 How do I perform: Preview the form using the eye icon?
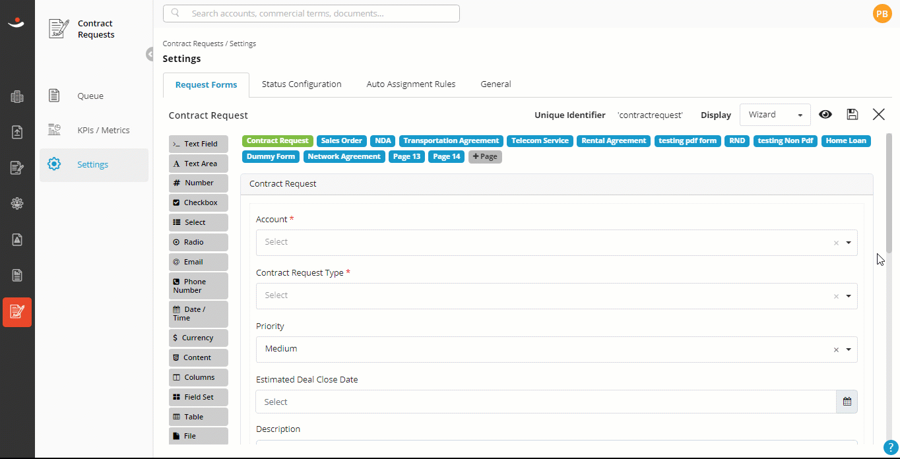click(825, 114)
